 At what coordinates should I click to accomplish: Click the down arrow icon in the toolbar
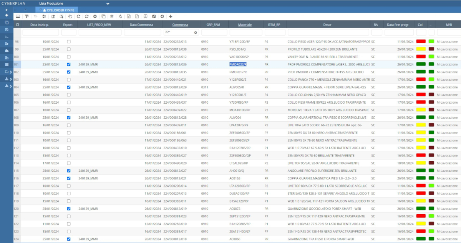[x=171, y=16]
